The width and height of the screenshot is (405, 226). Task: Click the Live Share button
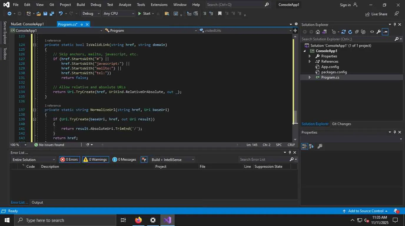tap(376, 14)
